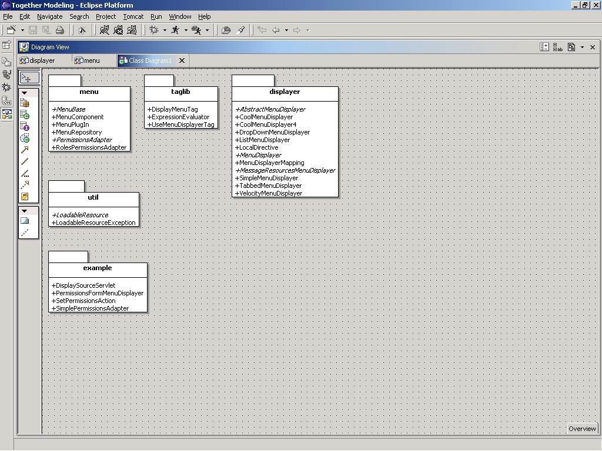Click the Java wand toolbar icon
Screen dimensions: 602x451
coord(82,30)
